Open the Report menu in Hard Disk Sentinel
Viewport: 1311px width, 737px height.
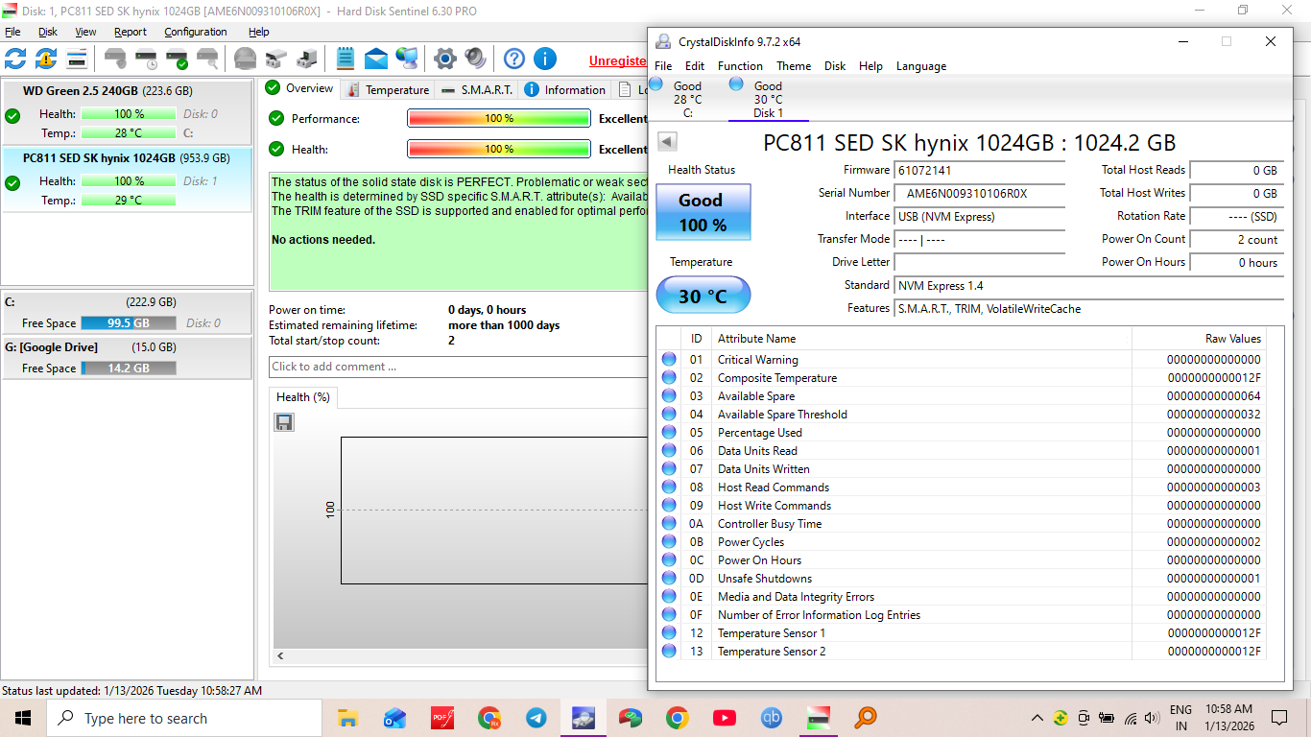(131, 32)
